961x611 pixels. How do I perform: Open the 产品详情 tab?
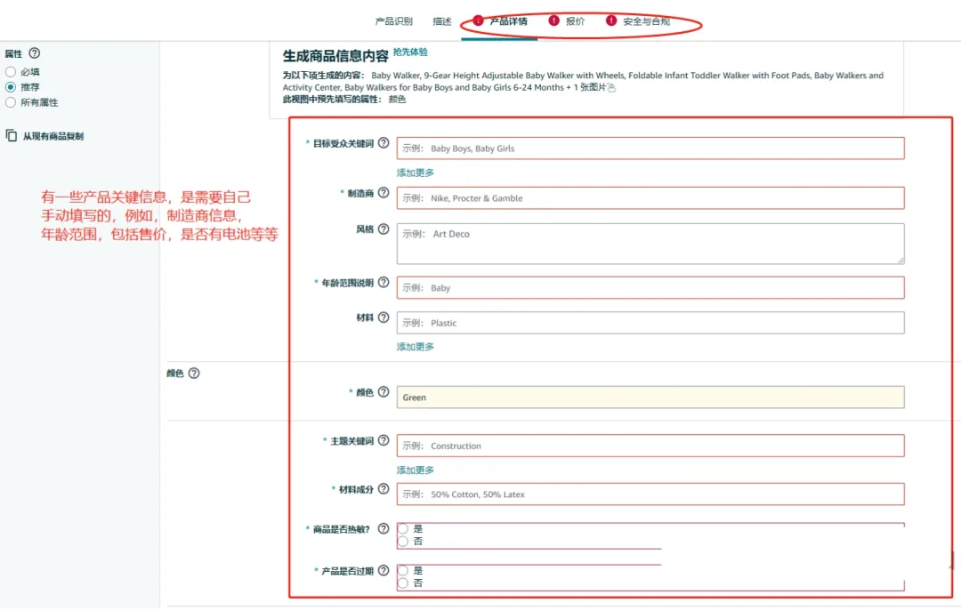(x=508, y=21)
